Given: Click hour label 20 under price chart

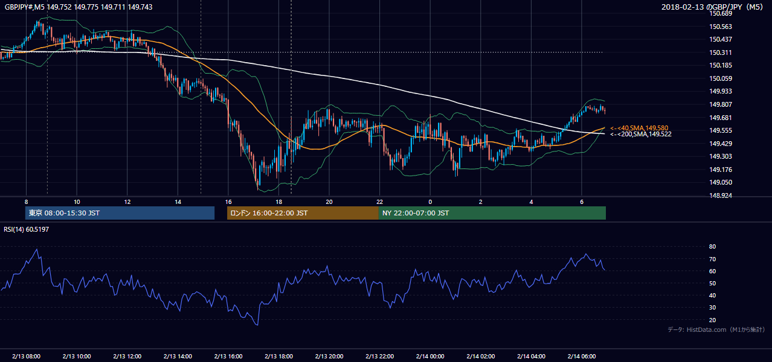Looking at the screenshot, I should pos(329,202).
